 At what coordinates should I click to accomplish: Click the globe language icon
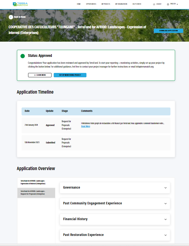point(168,4)
